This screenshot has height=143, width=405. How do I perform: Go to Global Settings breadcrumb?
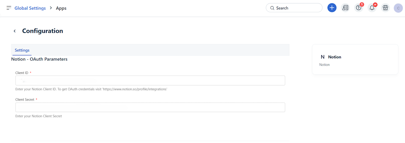point(30,8)
